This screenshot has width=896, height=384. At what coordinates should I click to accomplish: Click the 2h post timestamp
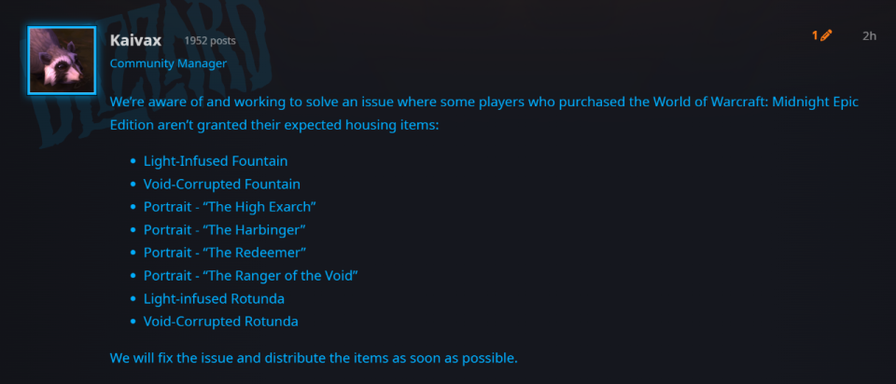(869, 35)
